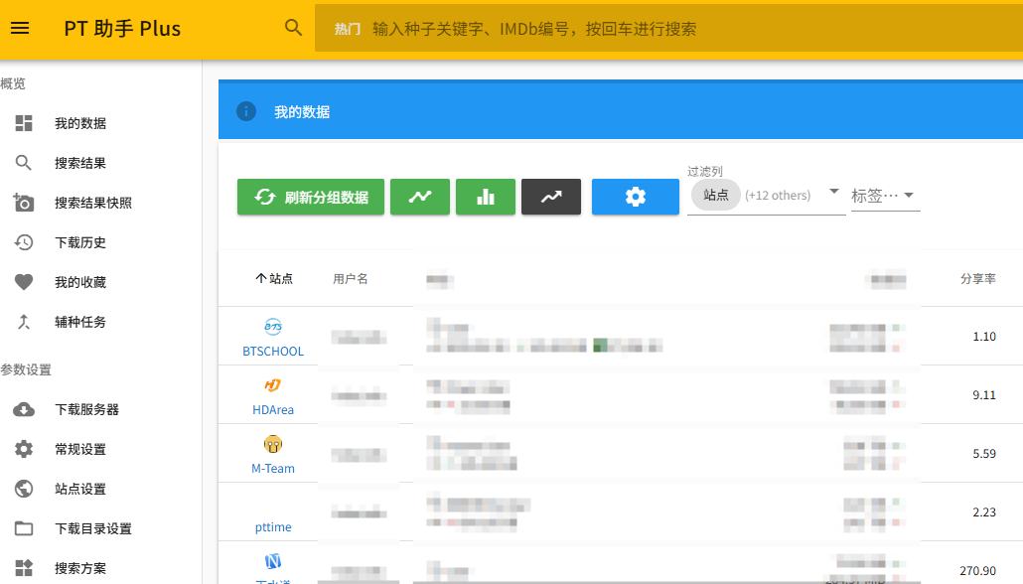Screen dimensions: 1023x584
Task: Open the pttime site link
Action: click(273, 526)
